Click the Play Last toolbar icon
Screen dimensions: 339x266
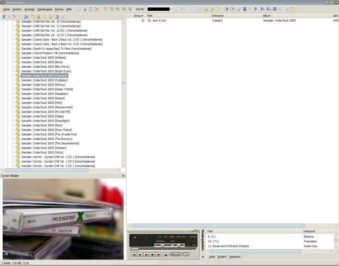pyautogui.click(x=268, y=9)
